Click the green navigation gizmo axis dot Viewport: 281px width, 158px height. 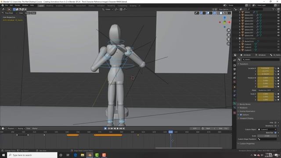224,22
